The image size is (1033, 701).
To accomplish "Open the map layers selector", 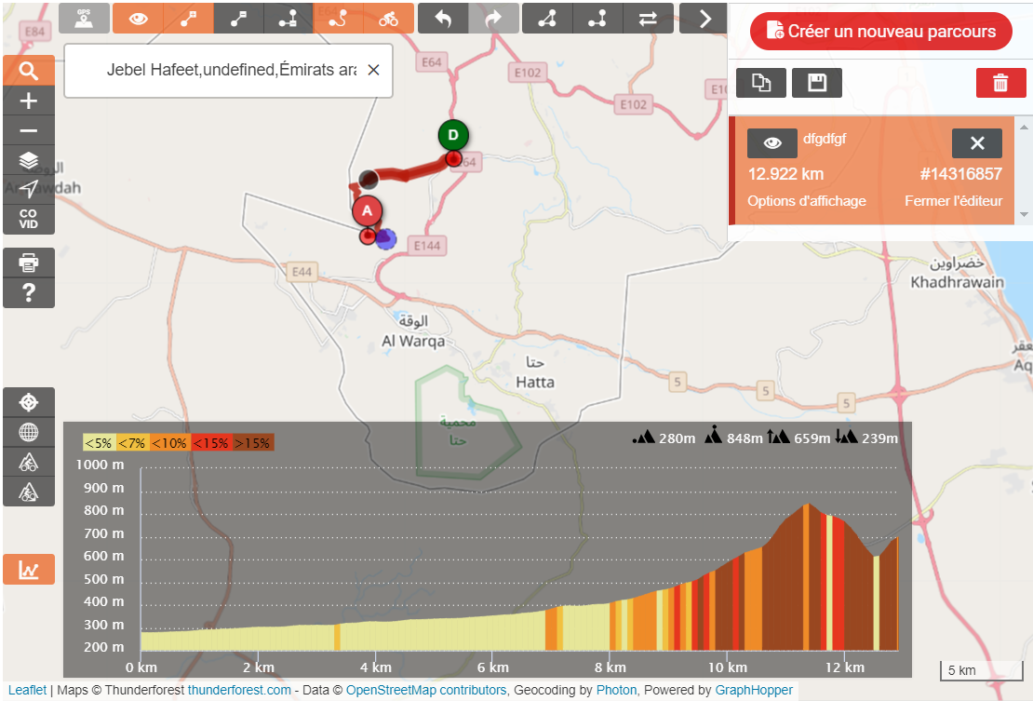I will tap(28, 160).
